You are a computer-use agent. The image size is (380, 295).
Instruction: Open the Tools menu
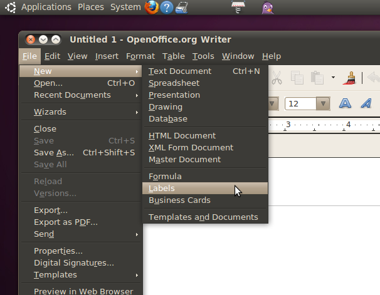(203, 56)
